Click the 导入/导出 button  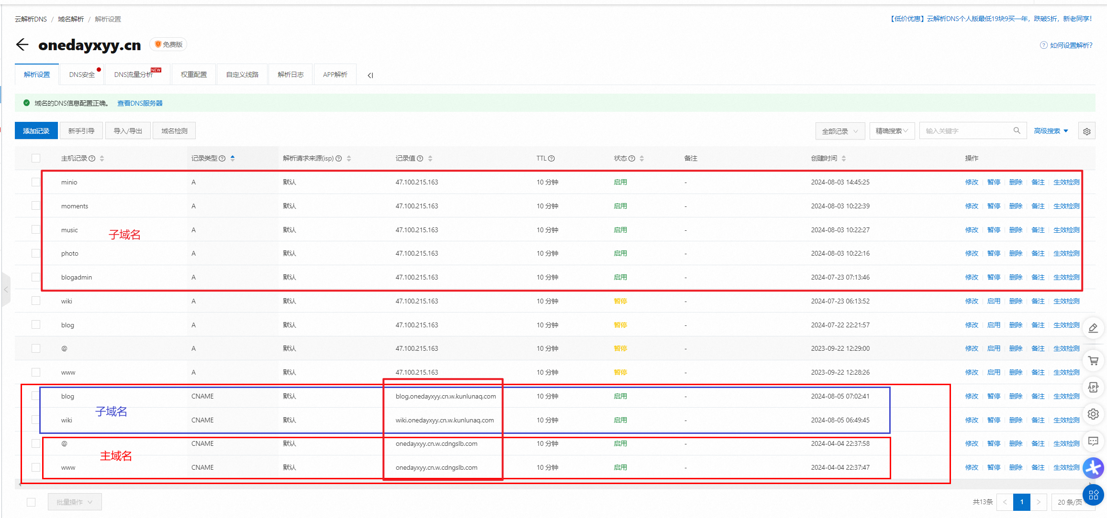128,131
